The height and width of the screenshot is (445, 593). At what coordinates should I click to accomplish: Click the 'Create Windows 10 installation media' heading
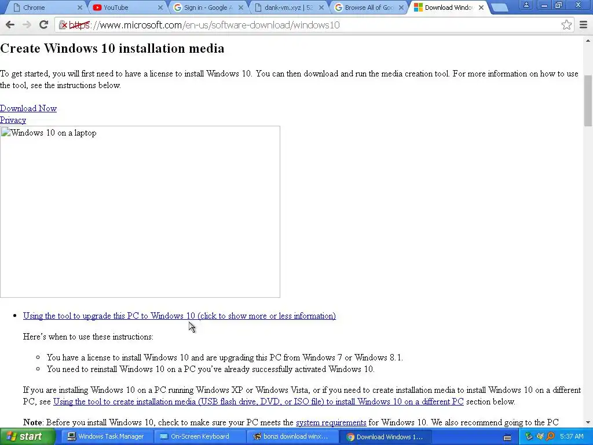point(112,49)
